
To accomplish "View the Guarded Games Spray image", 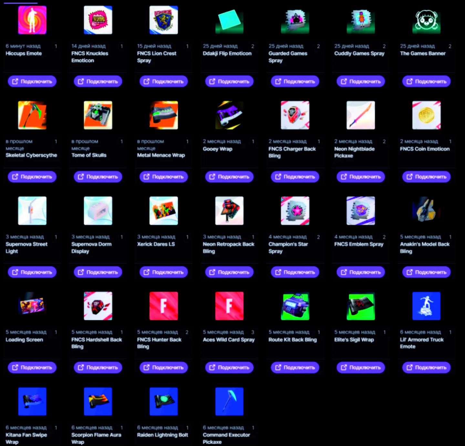I will click(295, 20).
